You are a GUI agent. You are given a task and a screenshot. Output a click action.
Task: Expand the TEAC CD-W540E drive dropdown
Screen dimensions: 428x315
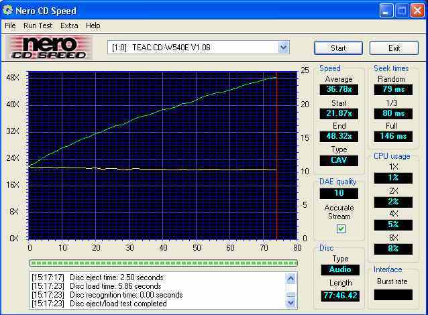[283, 47]
